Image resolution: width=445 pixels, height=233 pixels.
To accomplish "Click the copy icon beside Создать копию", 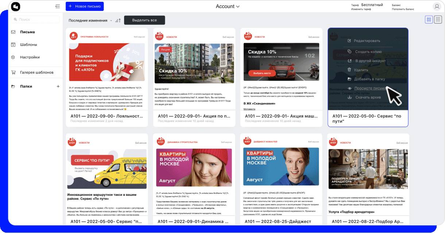I will tap(349, 51).
